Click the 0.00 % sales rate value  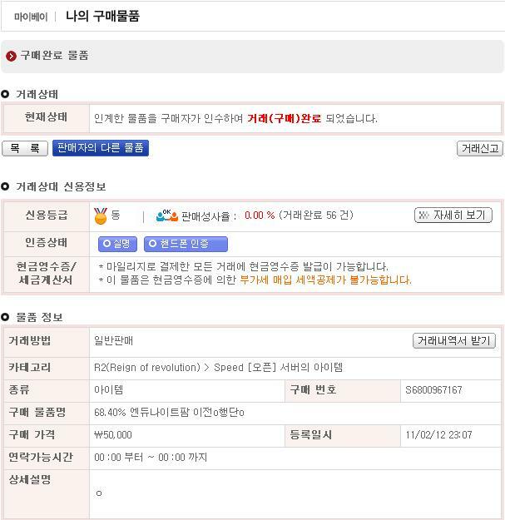click(260, 215)
